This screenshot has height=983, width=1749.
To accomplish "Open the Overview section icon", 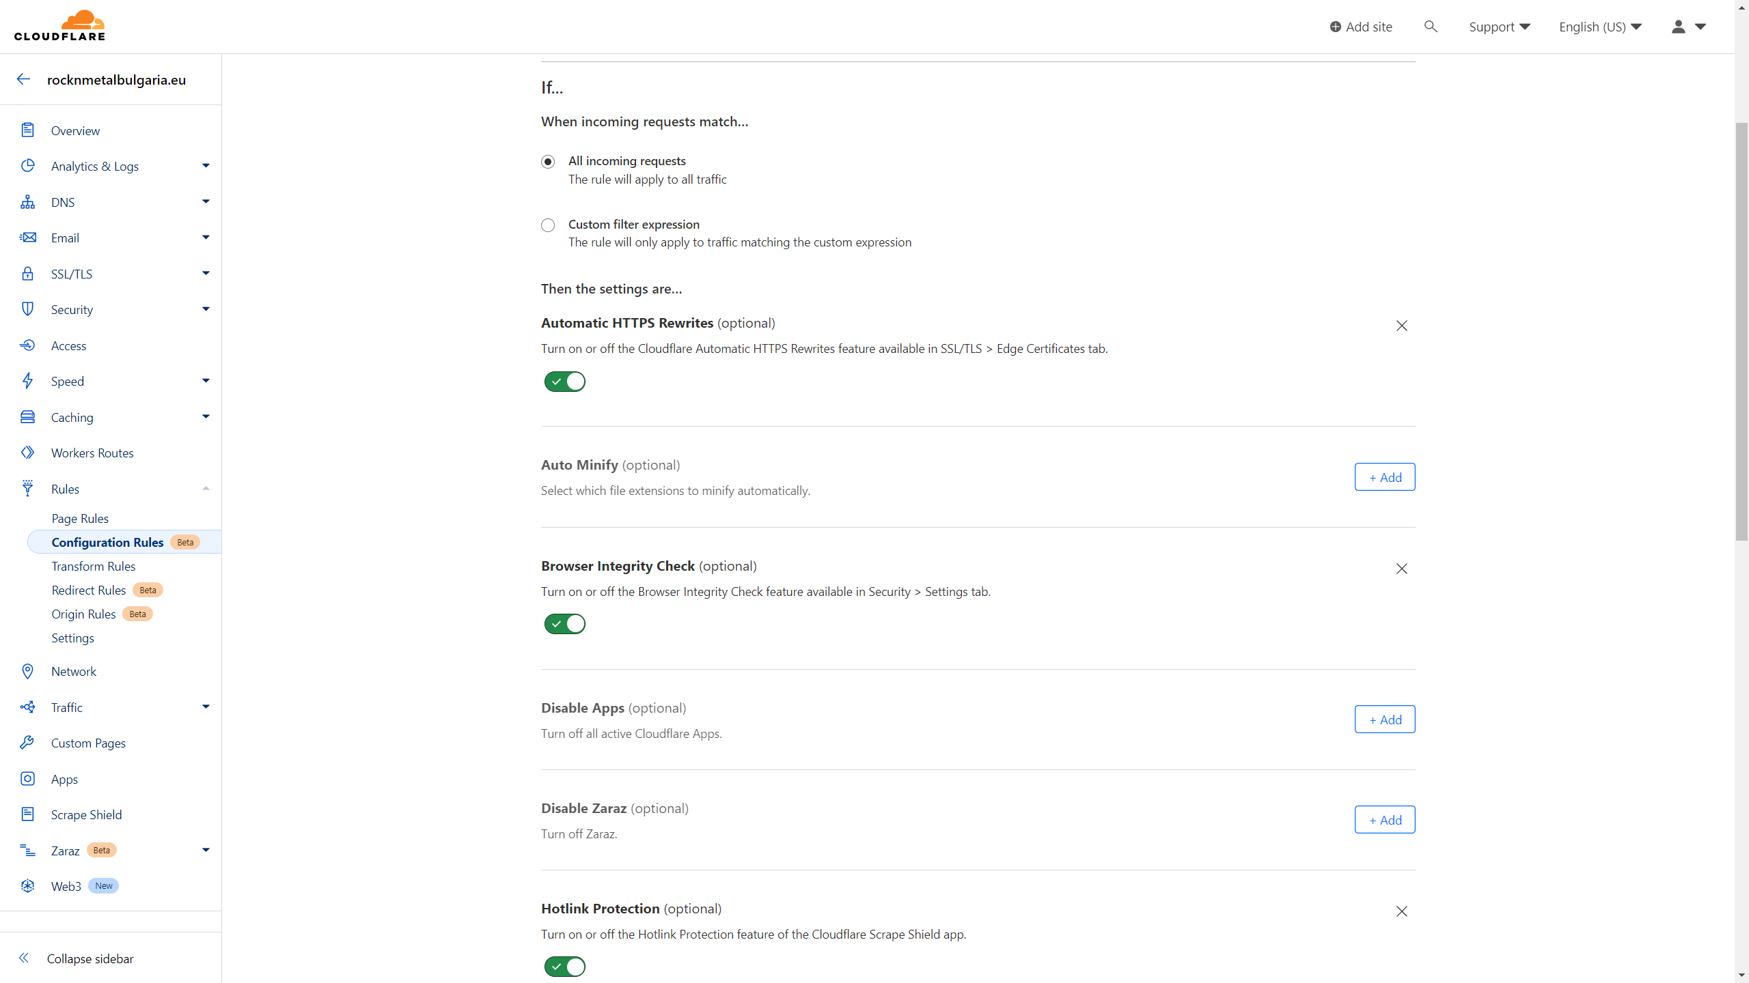I will click(x=27, y=130).
